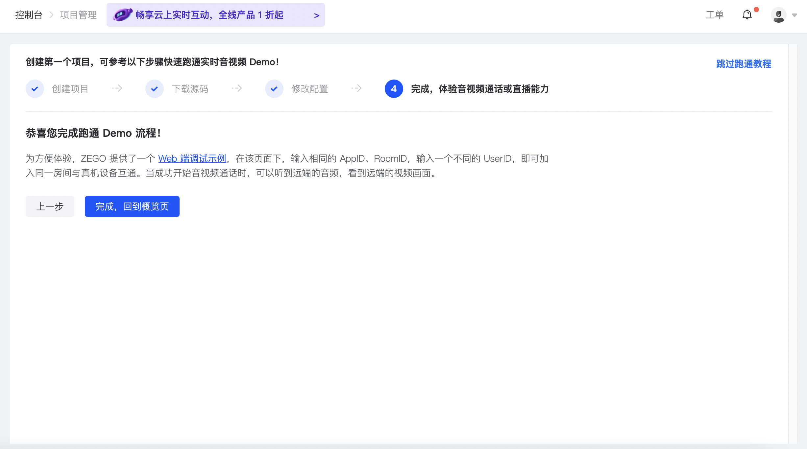Open the 工单 page

point(715,15)
